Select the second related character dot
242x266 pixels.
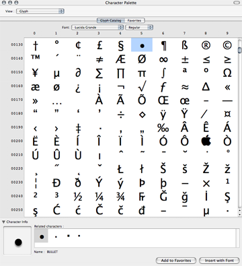[56, 237]
